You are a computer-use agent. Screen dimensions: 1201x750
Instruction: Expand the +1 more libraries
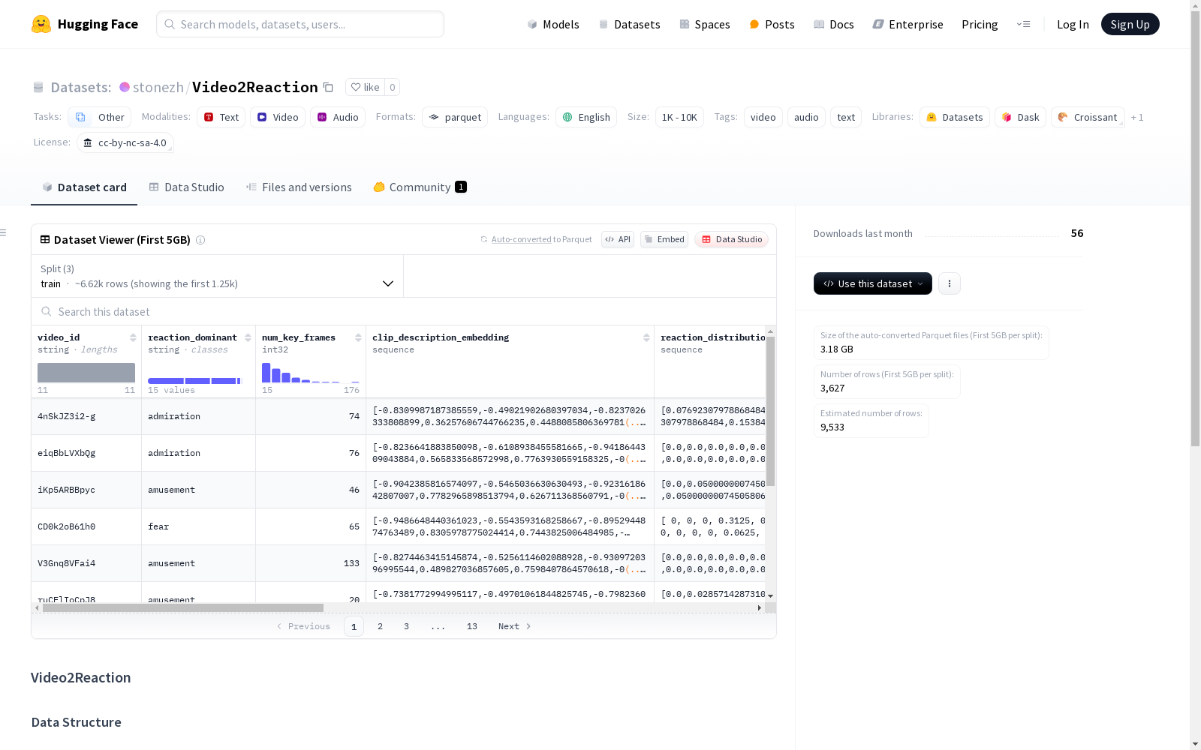[x=1137, y=117]
